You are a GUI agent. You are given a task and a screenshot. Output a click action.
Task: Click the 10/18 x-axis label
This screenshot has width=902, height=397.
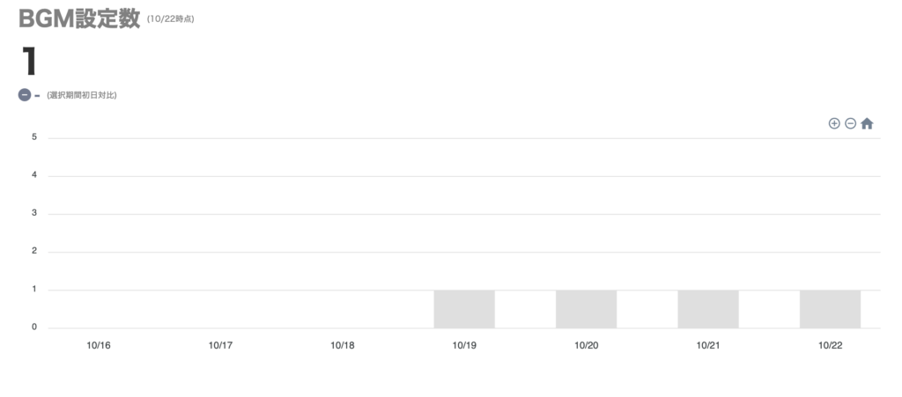343,346
